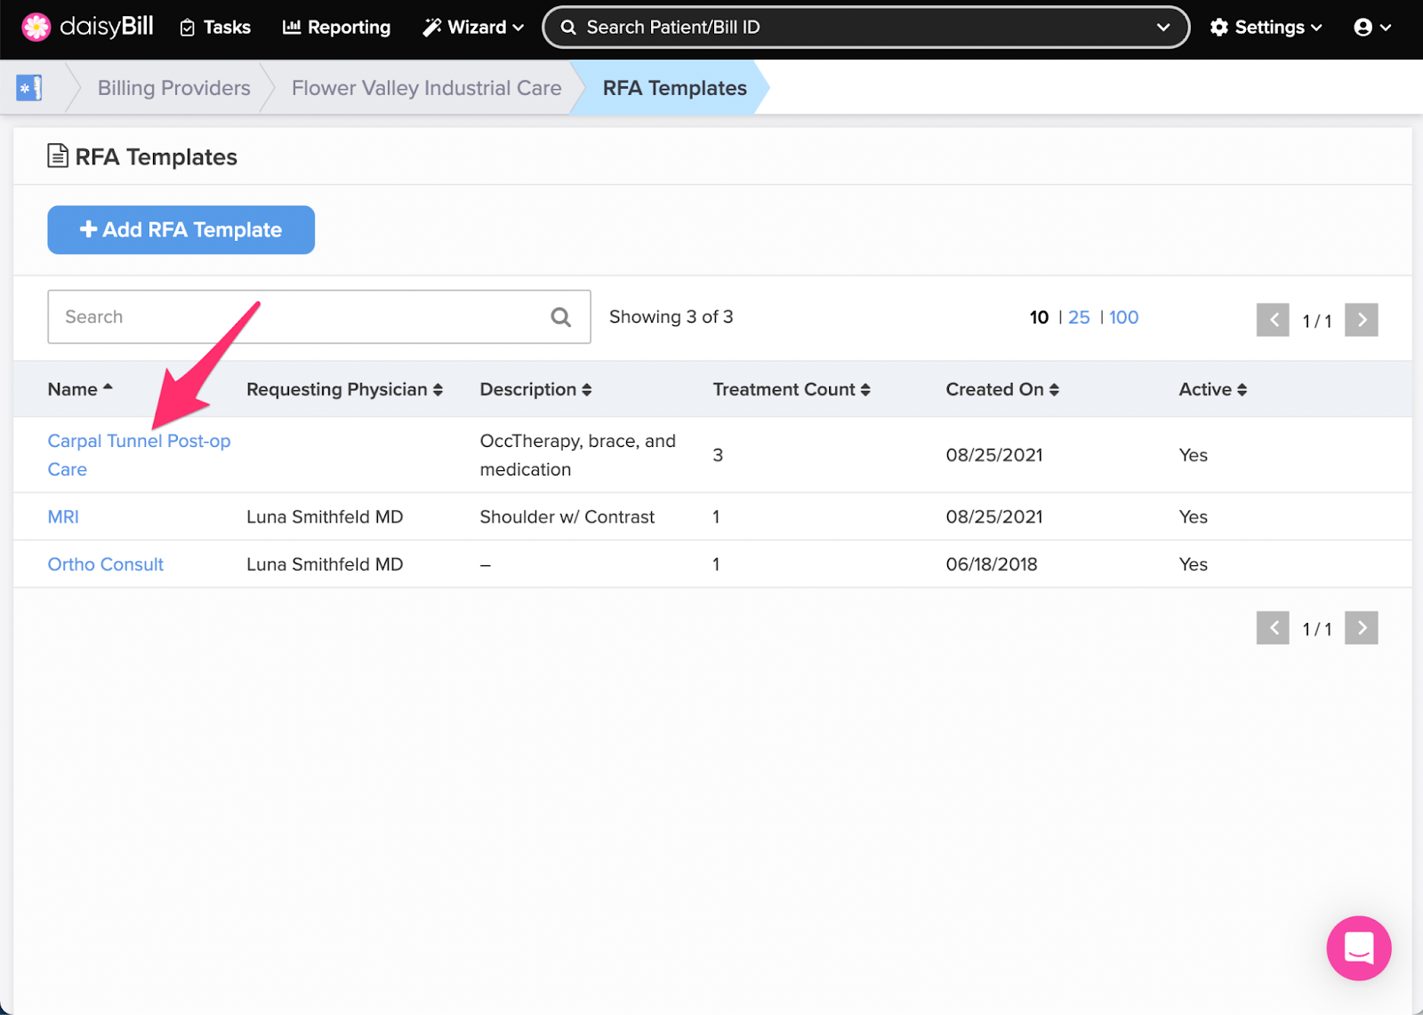Show 25 results per page
The image size is (1423, 1015).
1078,317
